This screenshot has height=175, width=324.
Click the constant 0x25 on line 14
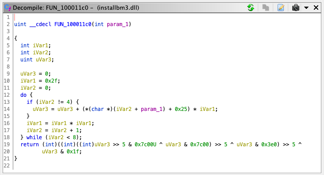[x=181, y=109]
